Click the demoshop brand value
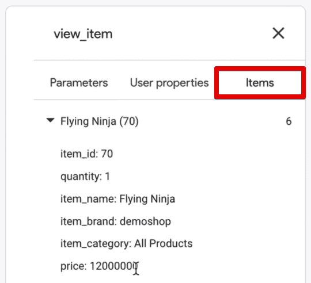 [x=145, y=221]
